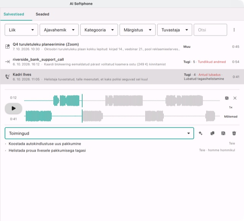Open the Liik filter dropdown
Viewport: 244px width, 221px height.
(21, 30)
